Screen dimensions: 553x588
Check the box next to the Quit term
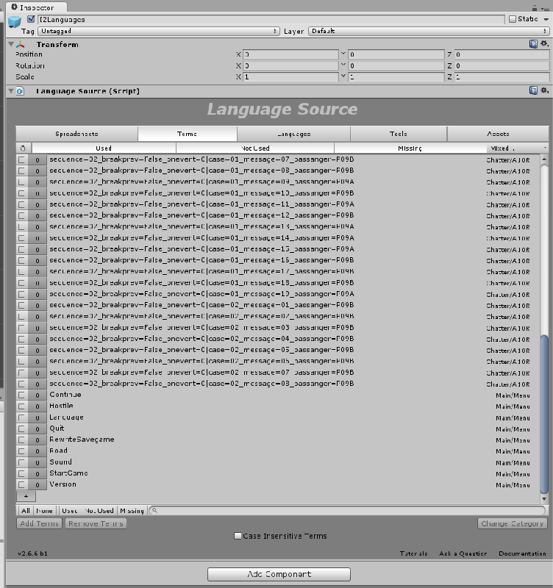[22, 429]
